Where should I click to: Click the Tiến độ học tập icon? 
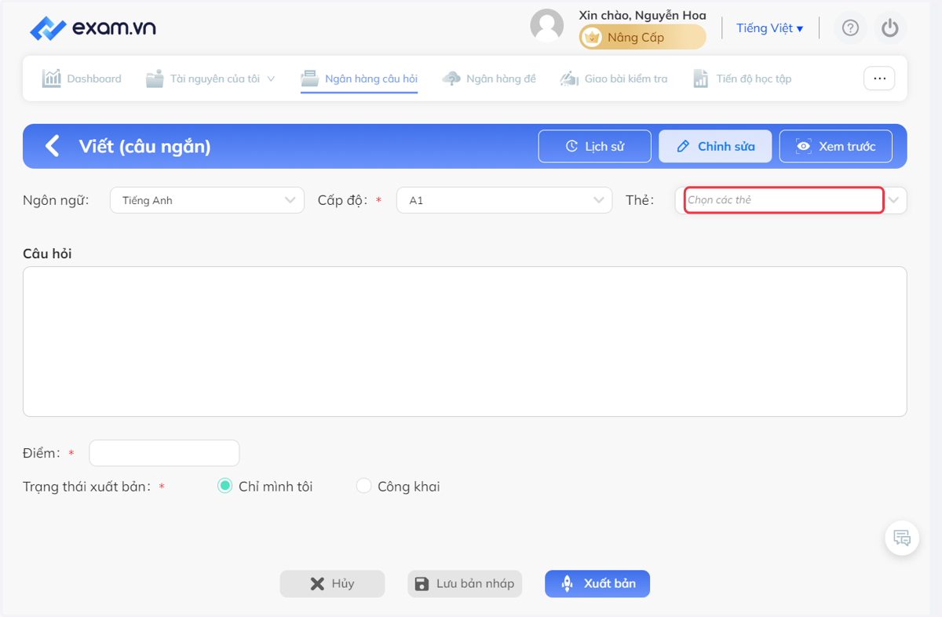(x=701, y=78)
